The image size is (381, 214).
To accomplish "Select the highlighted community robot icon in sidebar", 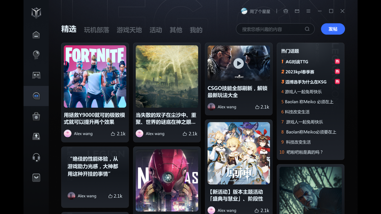I will click(x=36, y=96).
